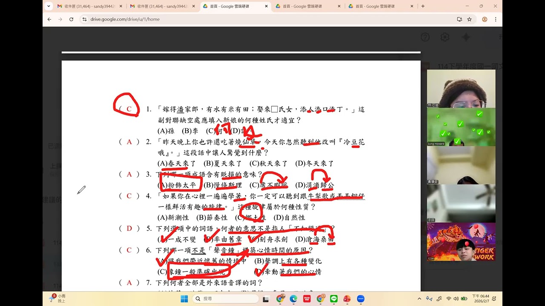This screenshot has height=306, width=545.
Task: Click option text (B)節奏性
Action: coord(212,218)
